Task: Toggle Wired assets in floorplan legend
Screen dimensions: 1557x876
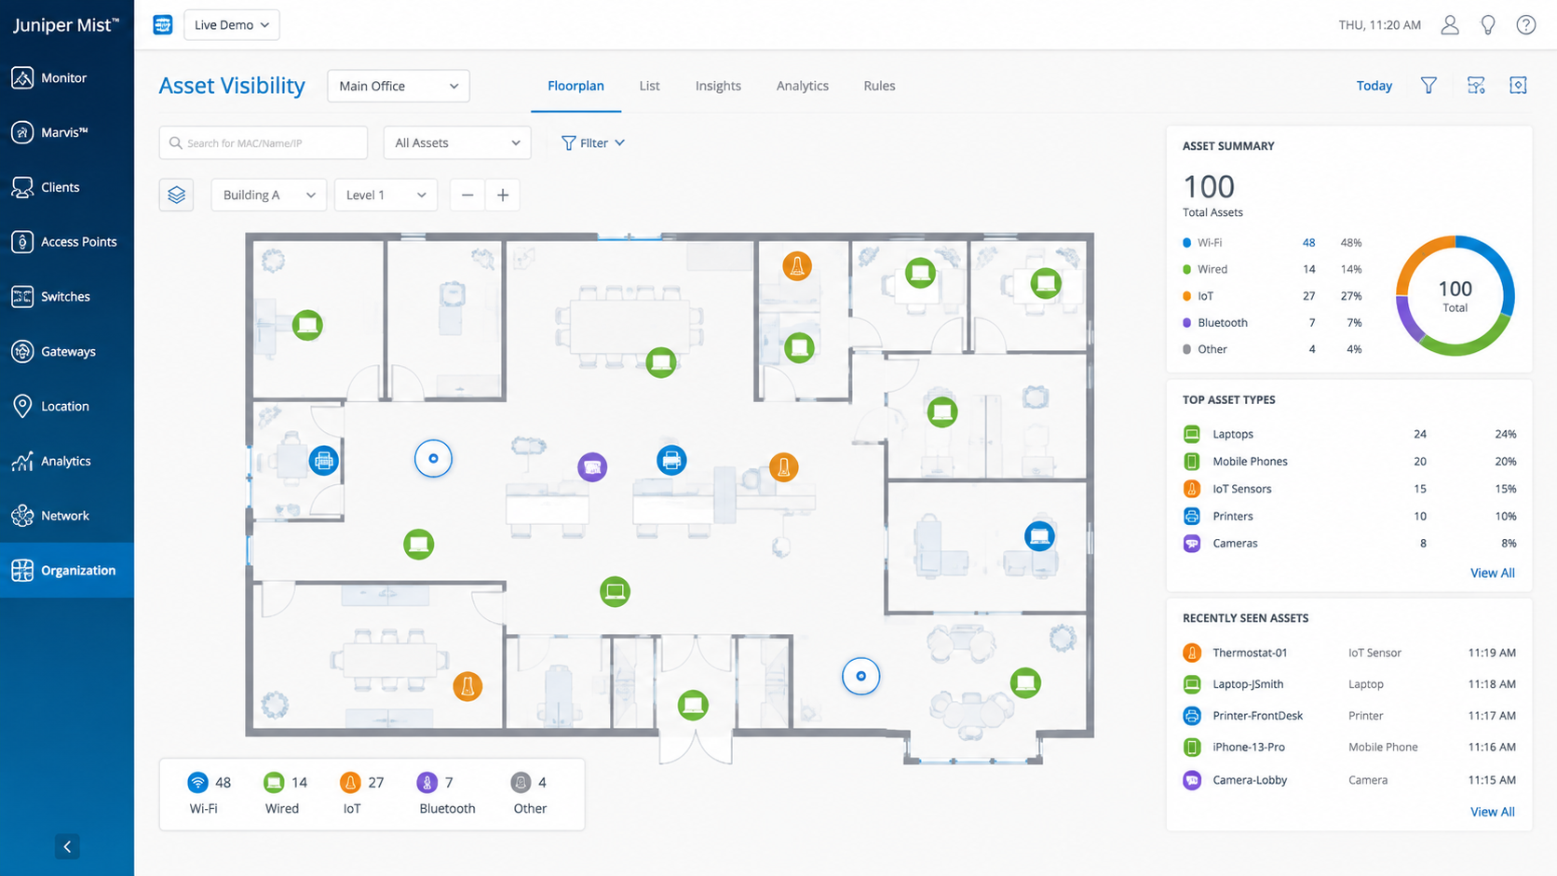Action: [x=284, y=794]
